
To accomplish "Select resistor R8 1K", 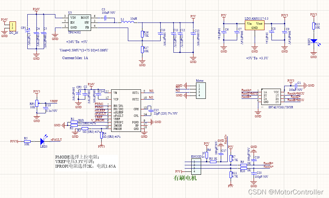I will click(x=213, y=162).
